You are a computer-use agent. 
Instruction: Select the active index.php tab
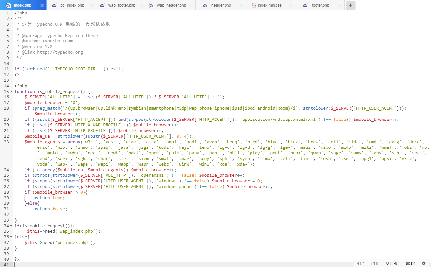tap(22, 5)
